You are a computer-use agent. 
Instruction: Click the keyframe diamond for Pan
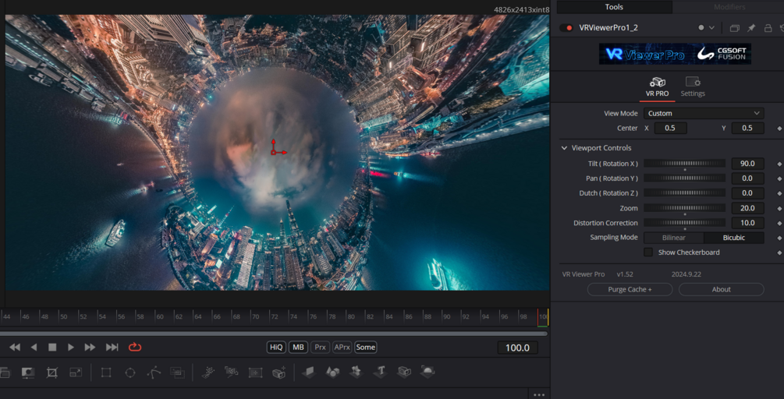tap(779, 178)
